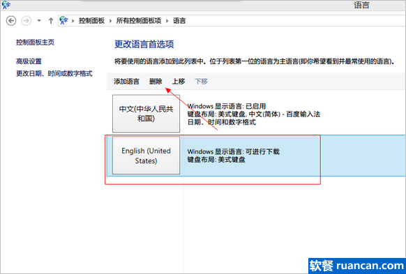Open 更改日期、时间或数字格式 link

coord(54,73)
